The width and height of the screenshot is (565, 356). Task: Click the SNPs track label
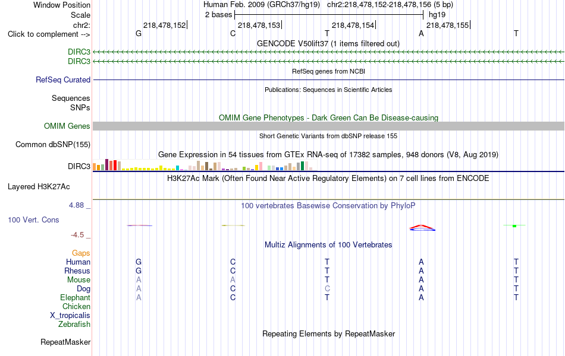[80, 107]
